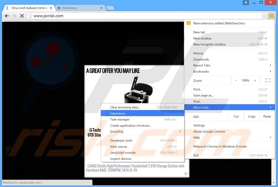278x187 pixels.
Task: Click the G-RAID Studio ad link text
Action: pyautogui.click(x=135, y=168)
